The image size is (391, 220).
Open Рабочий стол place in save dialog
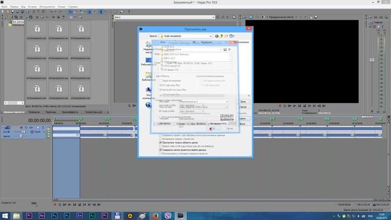coord(148,62)
